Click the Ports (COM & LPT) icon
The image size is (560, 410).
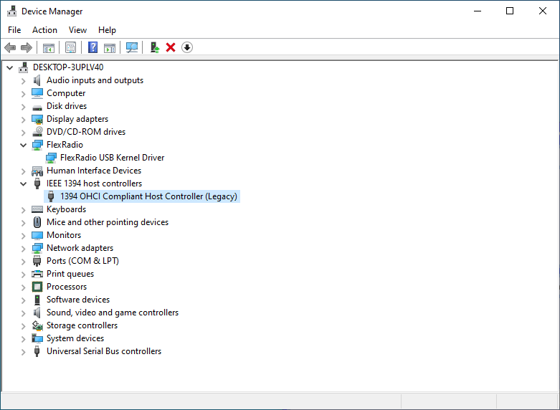(37, 261)
